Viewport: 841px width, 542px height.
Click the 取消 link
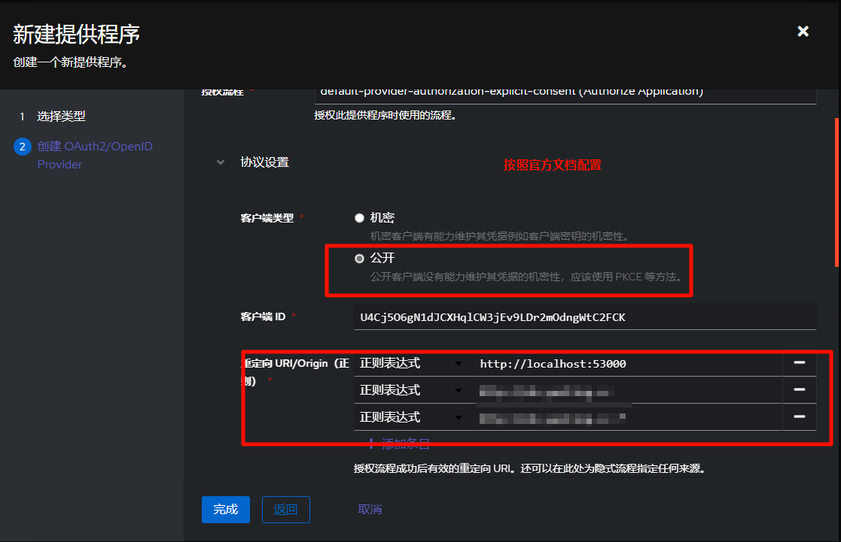[370, 510]
